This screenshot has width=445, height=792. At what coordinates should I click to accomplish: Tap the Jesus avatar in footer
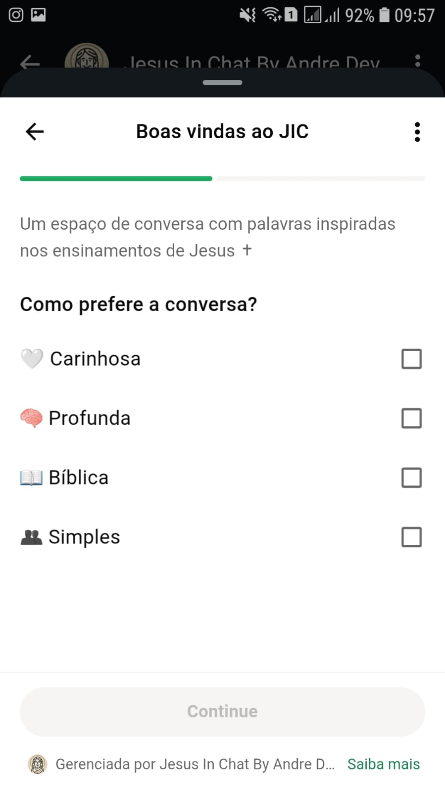38,764
